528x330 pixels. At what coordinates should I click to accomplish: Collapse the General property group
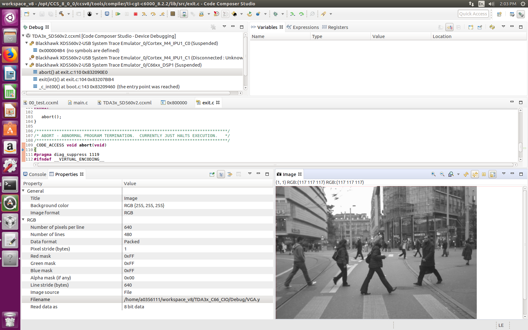click(24, 191)
